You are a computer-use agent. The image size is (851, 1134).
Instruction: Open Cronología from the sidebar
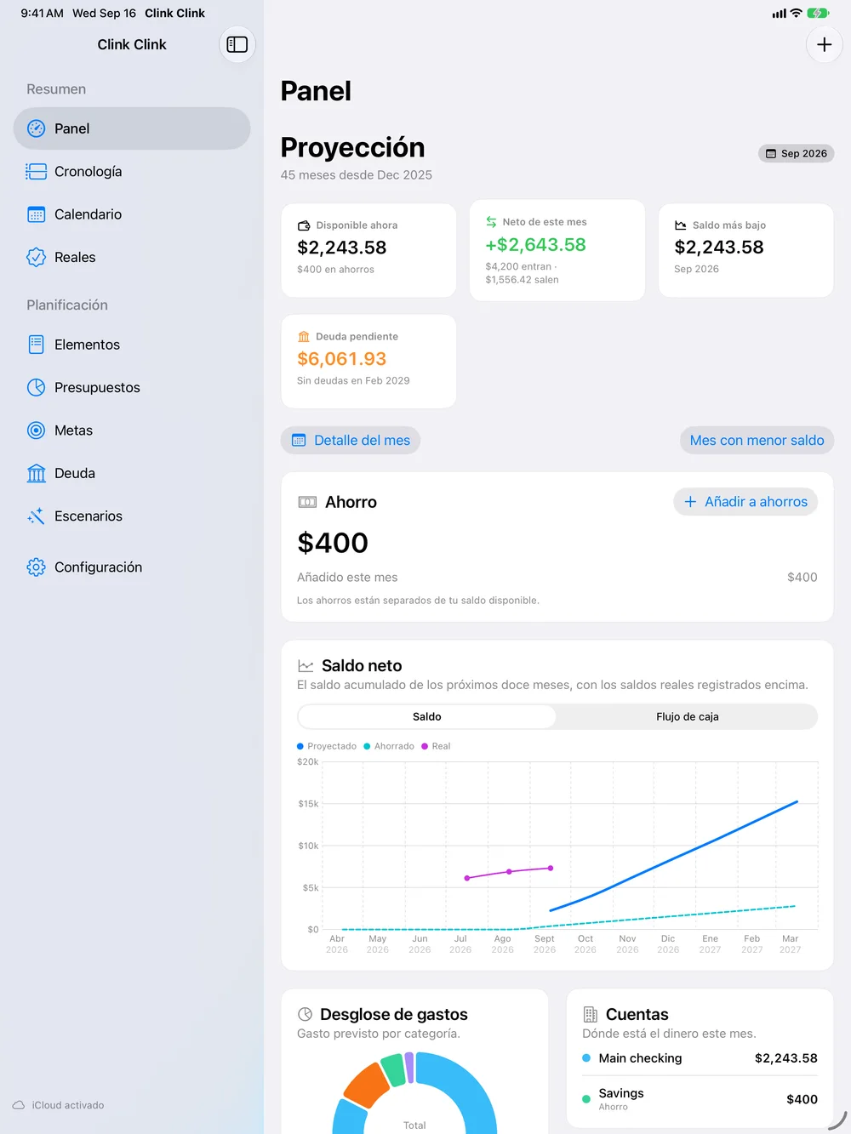pos(132,172)
